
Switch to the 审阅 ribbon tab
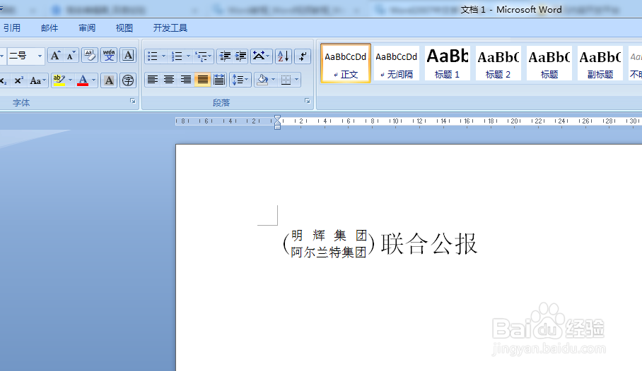87,28
